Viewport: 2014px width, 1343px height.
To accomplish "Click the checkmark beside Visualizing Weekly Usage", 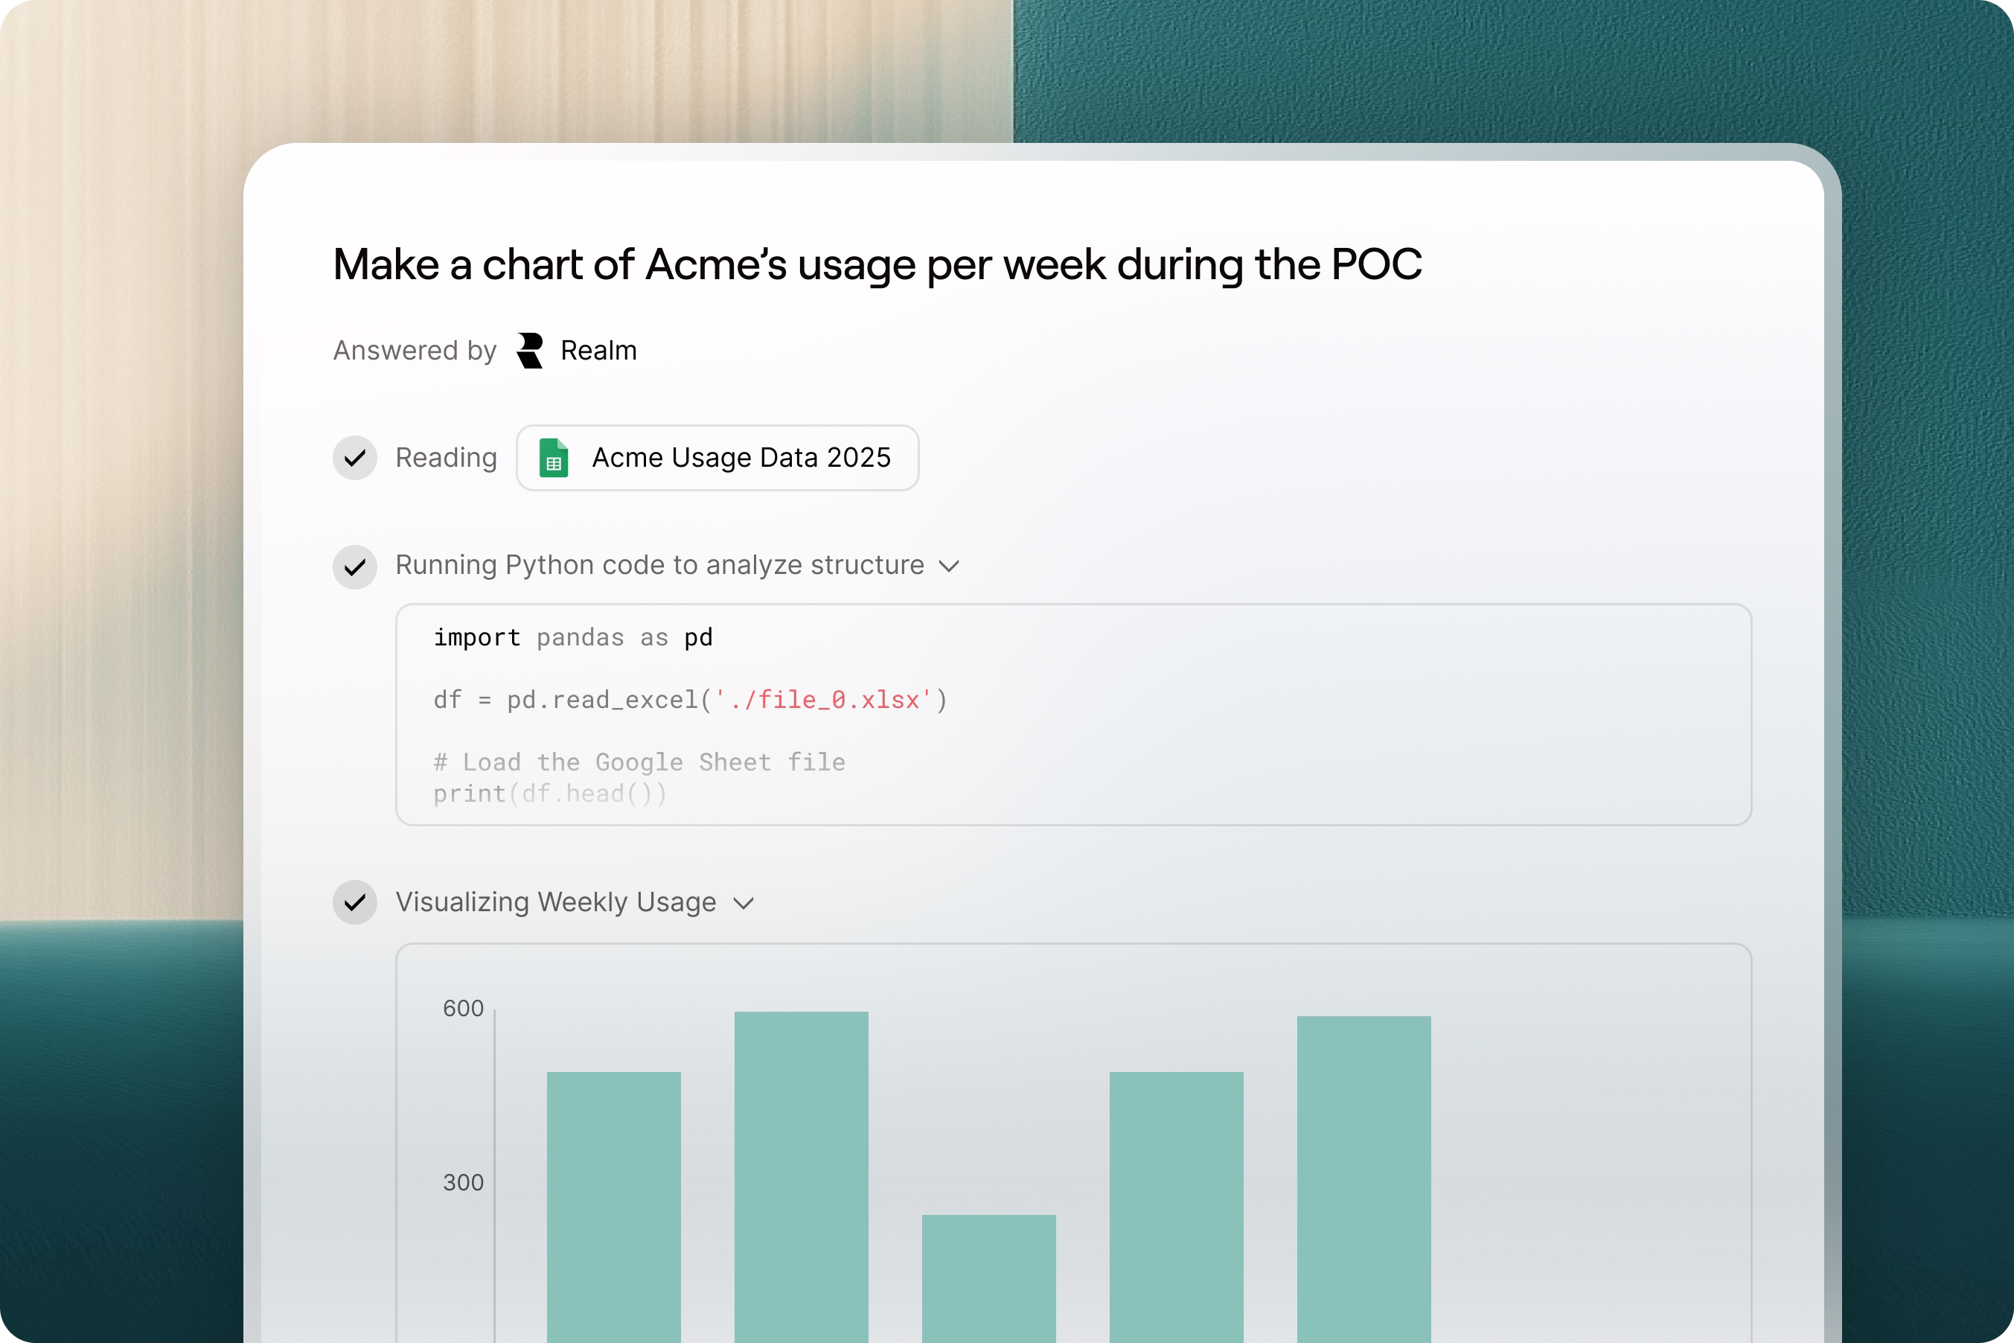I will point(354,902).
